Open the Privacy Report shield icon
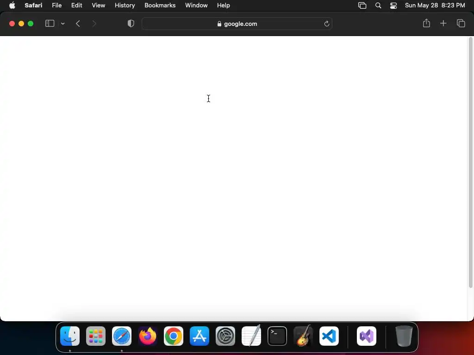The height and width of the screenshot is (355, 474). (131, 24)
